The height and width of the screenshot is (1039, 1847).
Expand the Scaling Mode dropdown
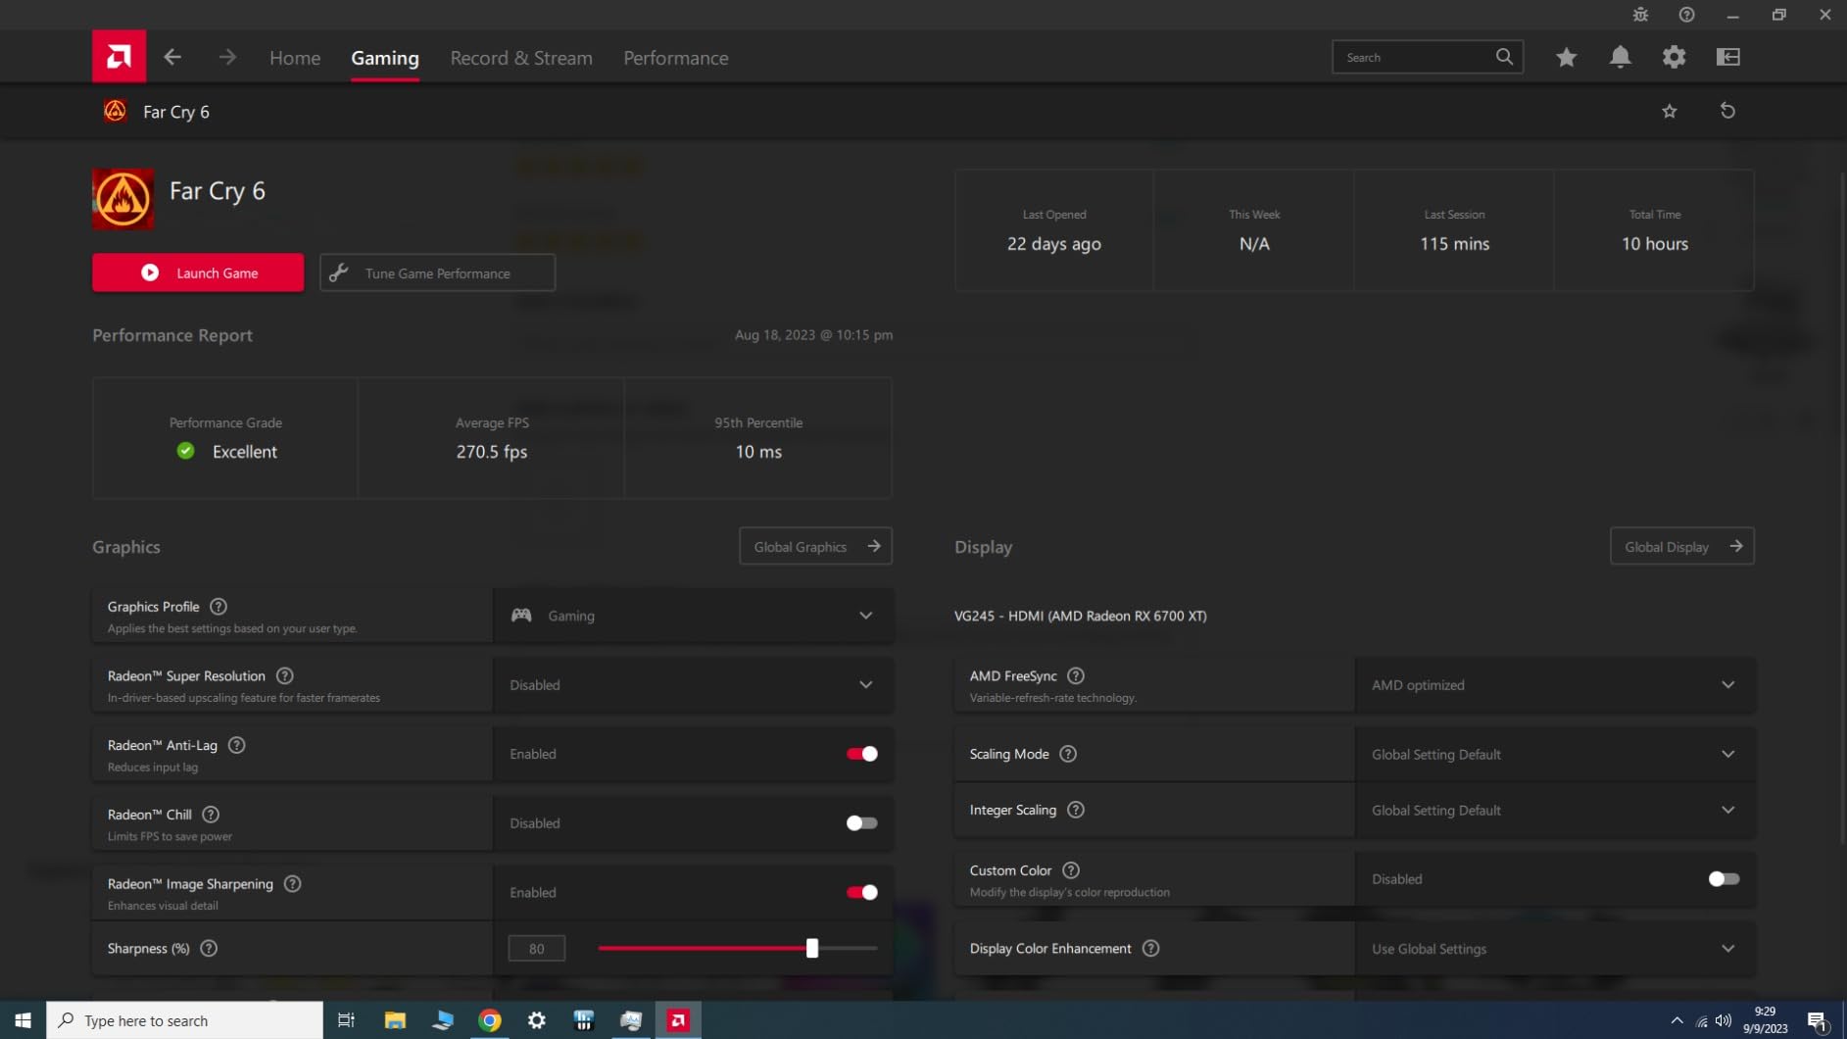pyautogui.click(x=1555, y=754)
